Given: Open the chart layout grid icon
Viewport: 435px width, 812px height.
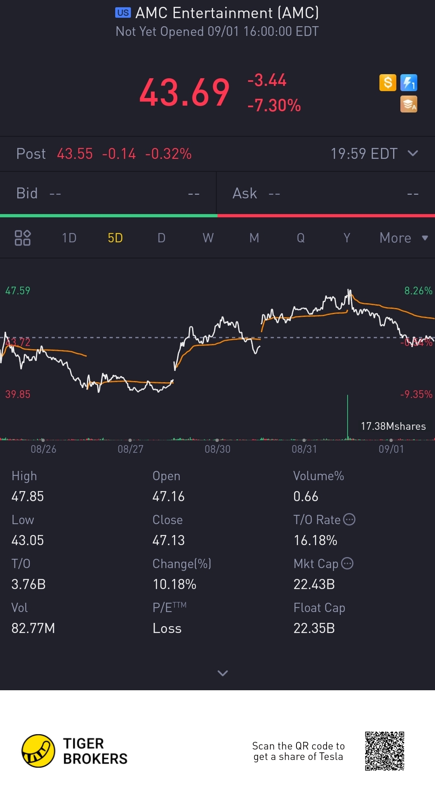Looking at the screenshot, I should pos(23,238).
